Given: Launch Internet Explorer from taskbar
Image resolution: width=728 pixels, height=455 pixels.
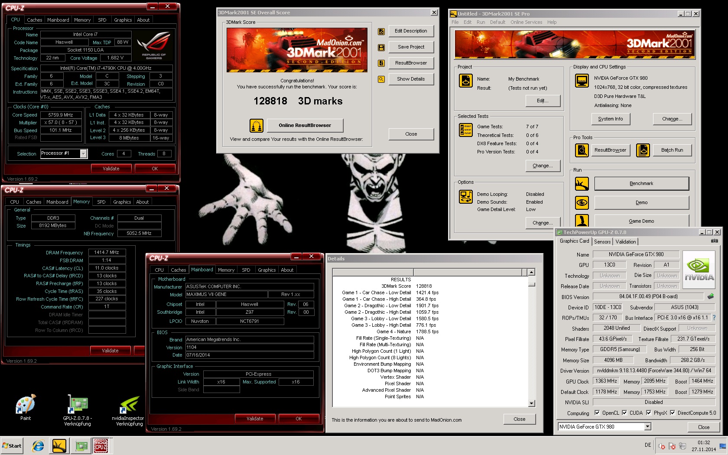Looking at the screenshot, I should [38, 445].
